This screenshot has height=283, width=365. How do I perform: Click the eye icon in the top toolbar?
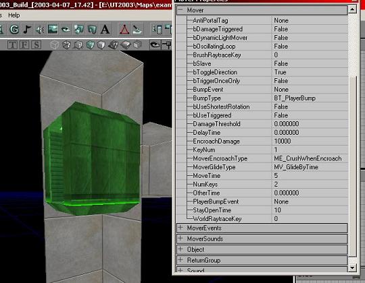coord(66,30)
